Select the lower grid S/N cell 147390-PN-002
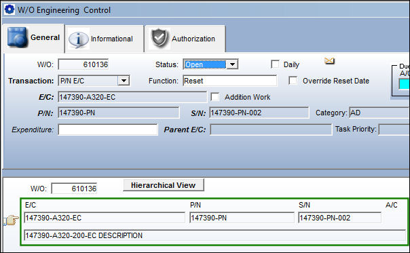Screen dimensions: 410x253 click(x=339, y=218)
